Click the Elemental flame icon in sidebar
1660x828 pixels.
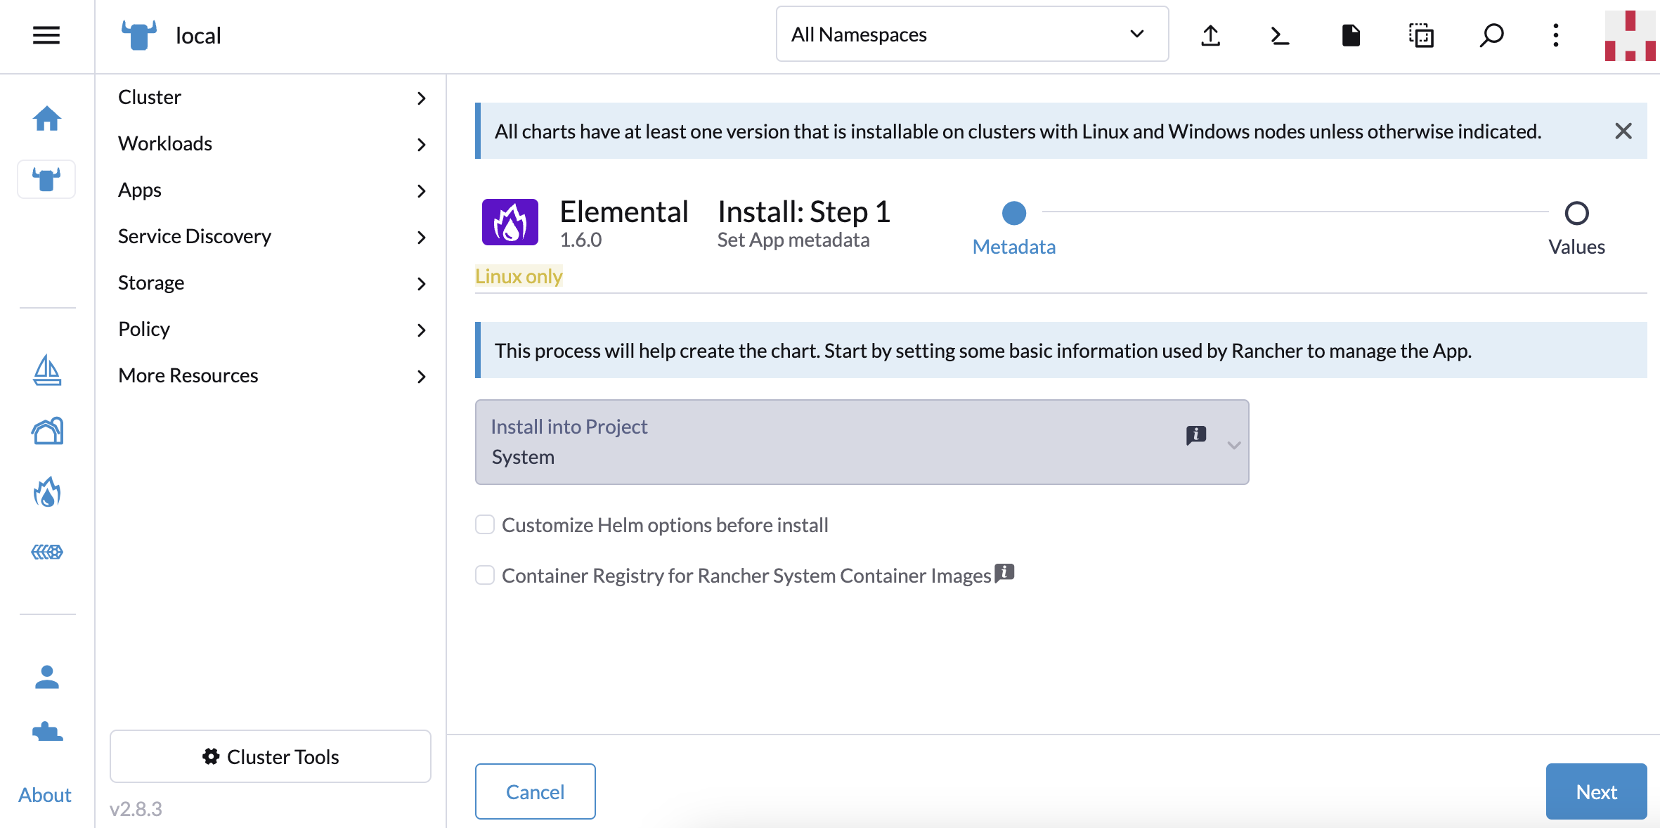pyautogui.click(x=46, y=491)
